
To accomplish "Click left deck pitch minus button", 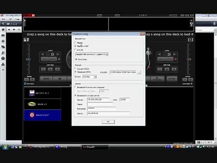I will click(x=26, y=79).
